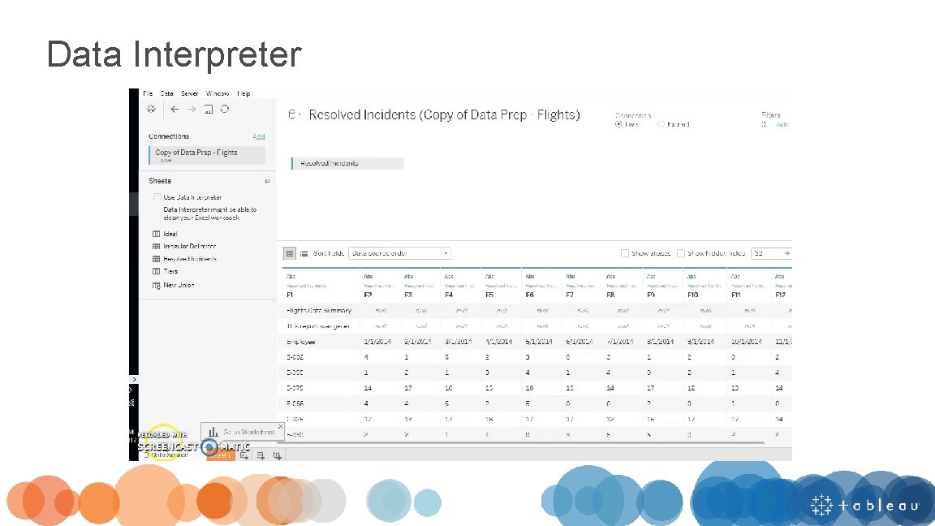Click the New Union icon

156,285
